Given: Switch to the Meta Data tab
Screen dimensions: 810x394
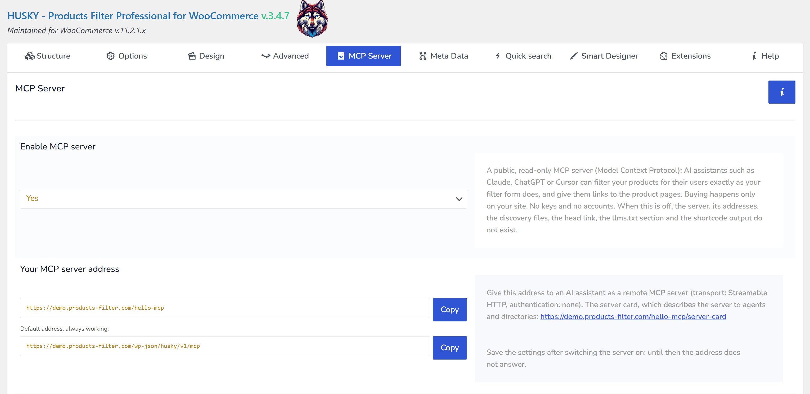Looking at the screenshot, I should point(443,56).
